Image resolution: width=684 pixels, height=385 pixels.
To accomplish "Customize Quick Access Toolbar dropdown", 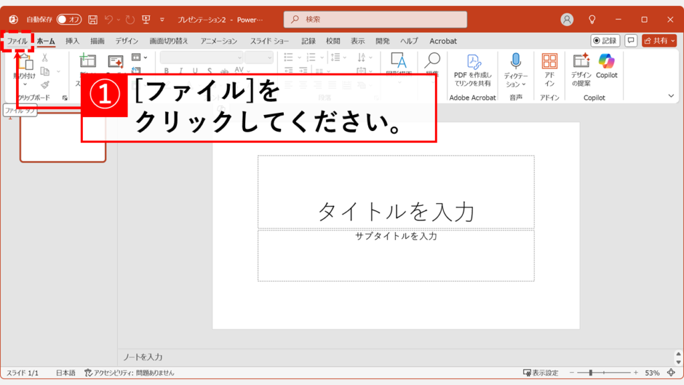I will click(x=162, y=19).
